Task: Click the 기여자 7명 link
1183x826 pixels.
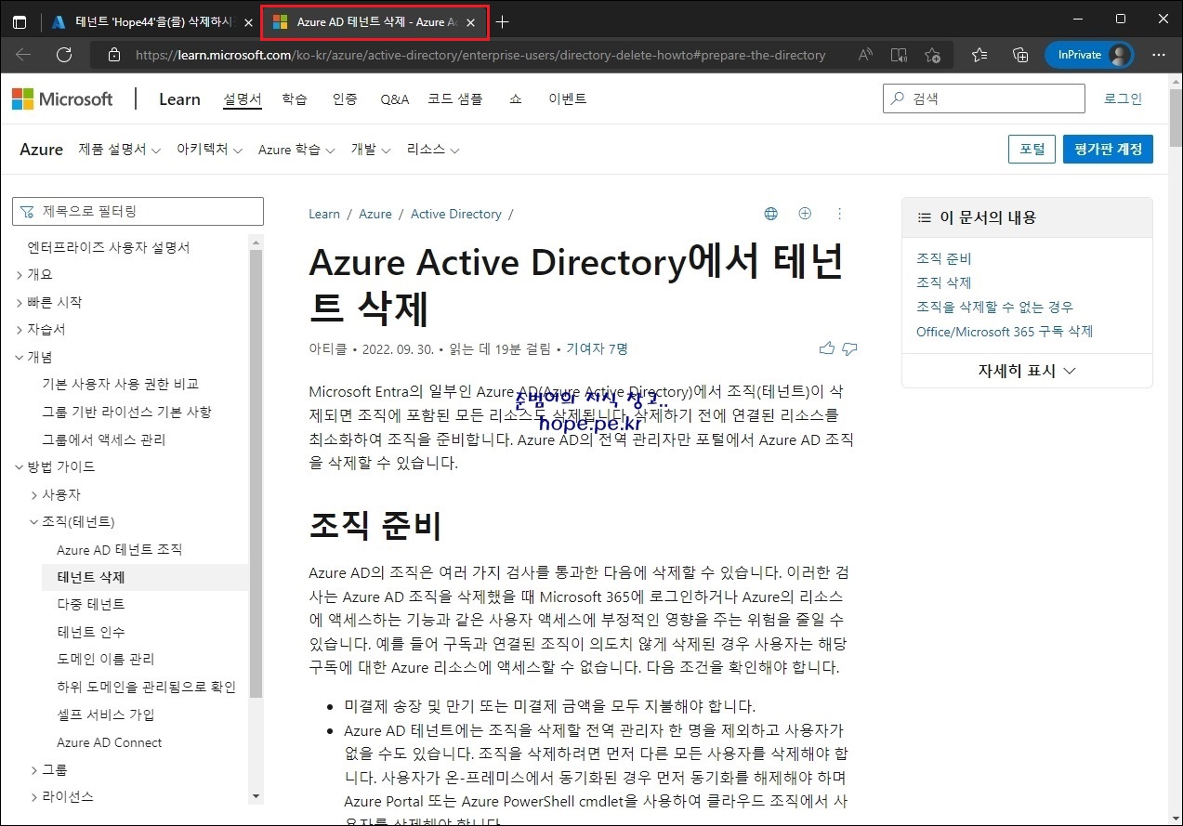Action: [597, 349]
